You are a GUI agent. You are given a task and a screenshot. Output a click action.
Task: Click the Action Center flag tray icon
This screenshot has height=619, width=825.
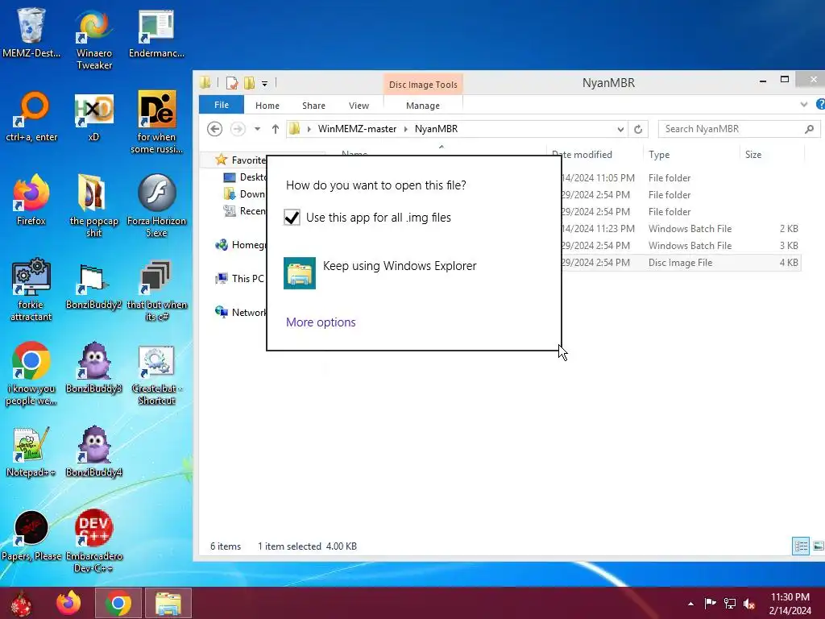710,604
